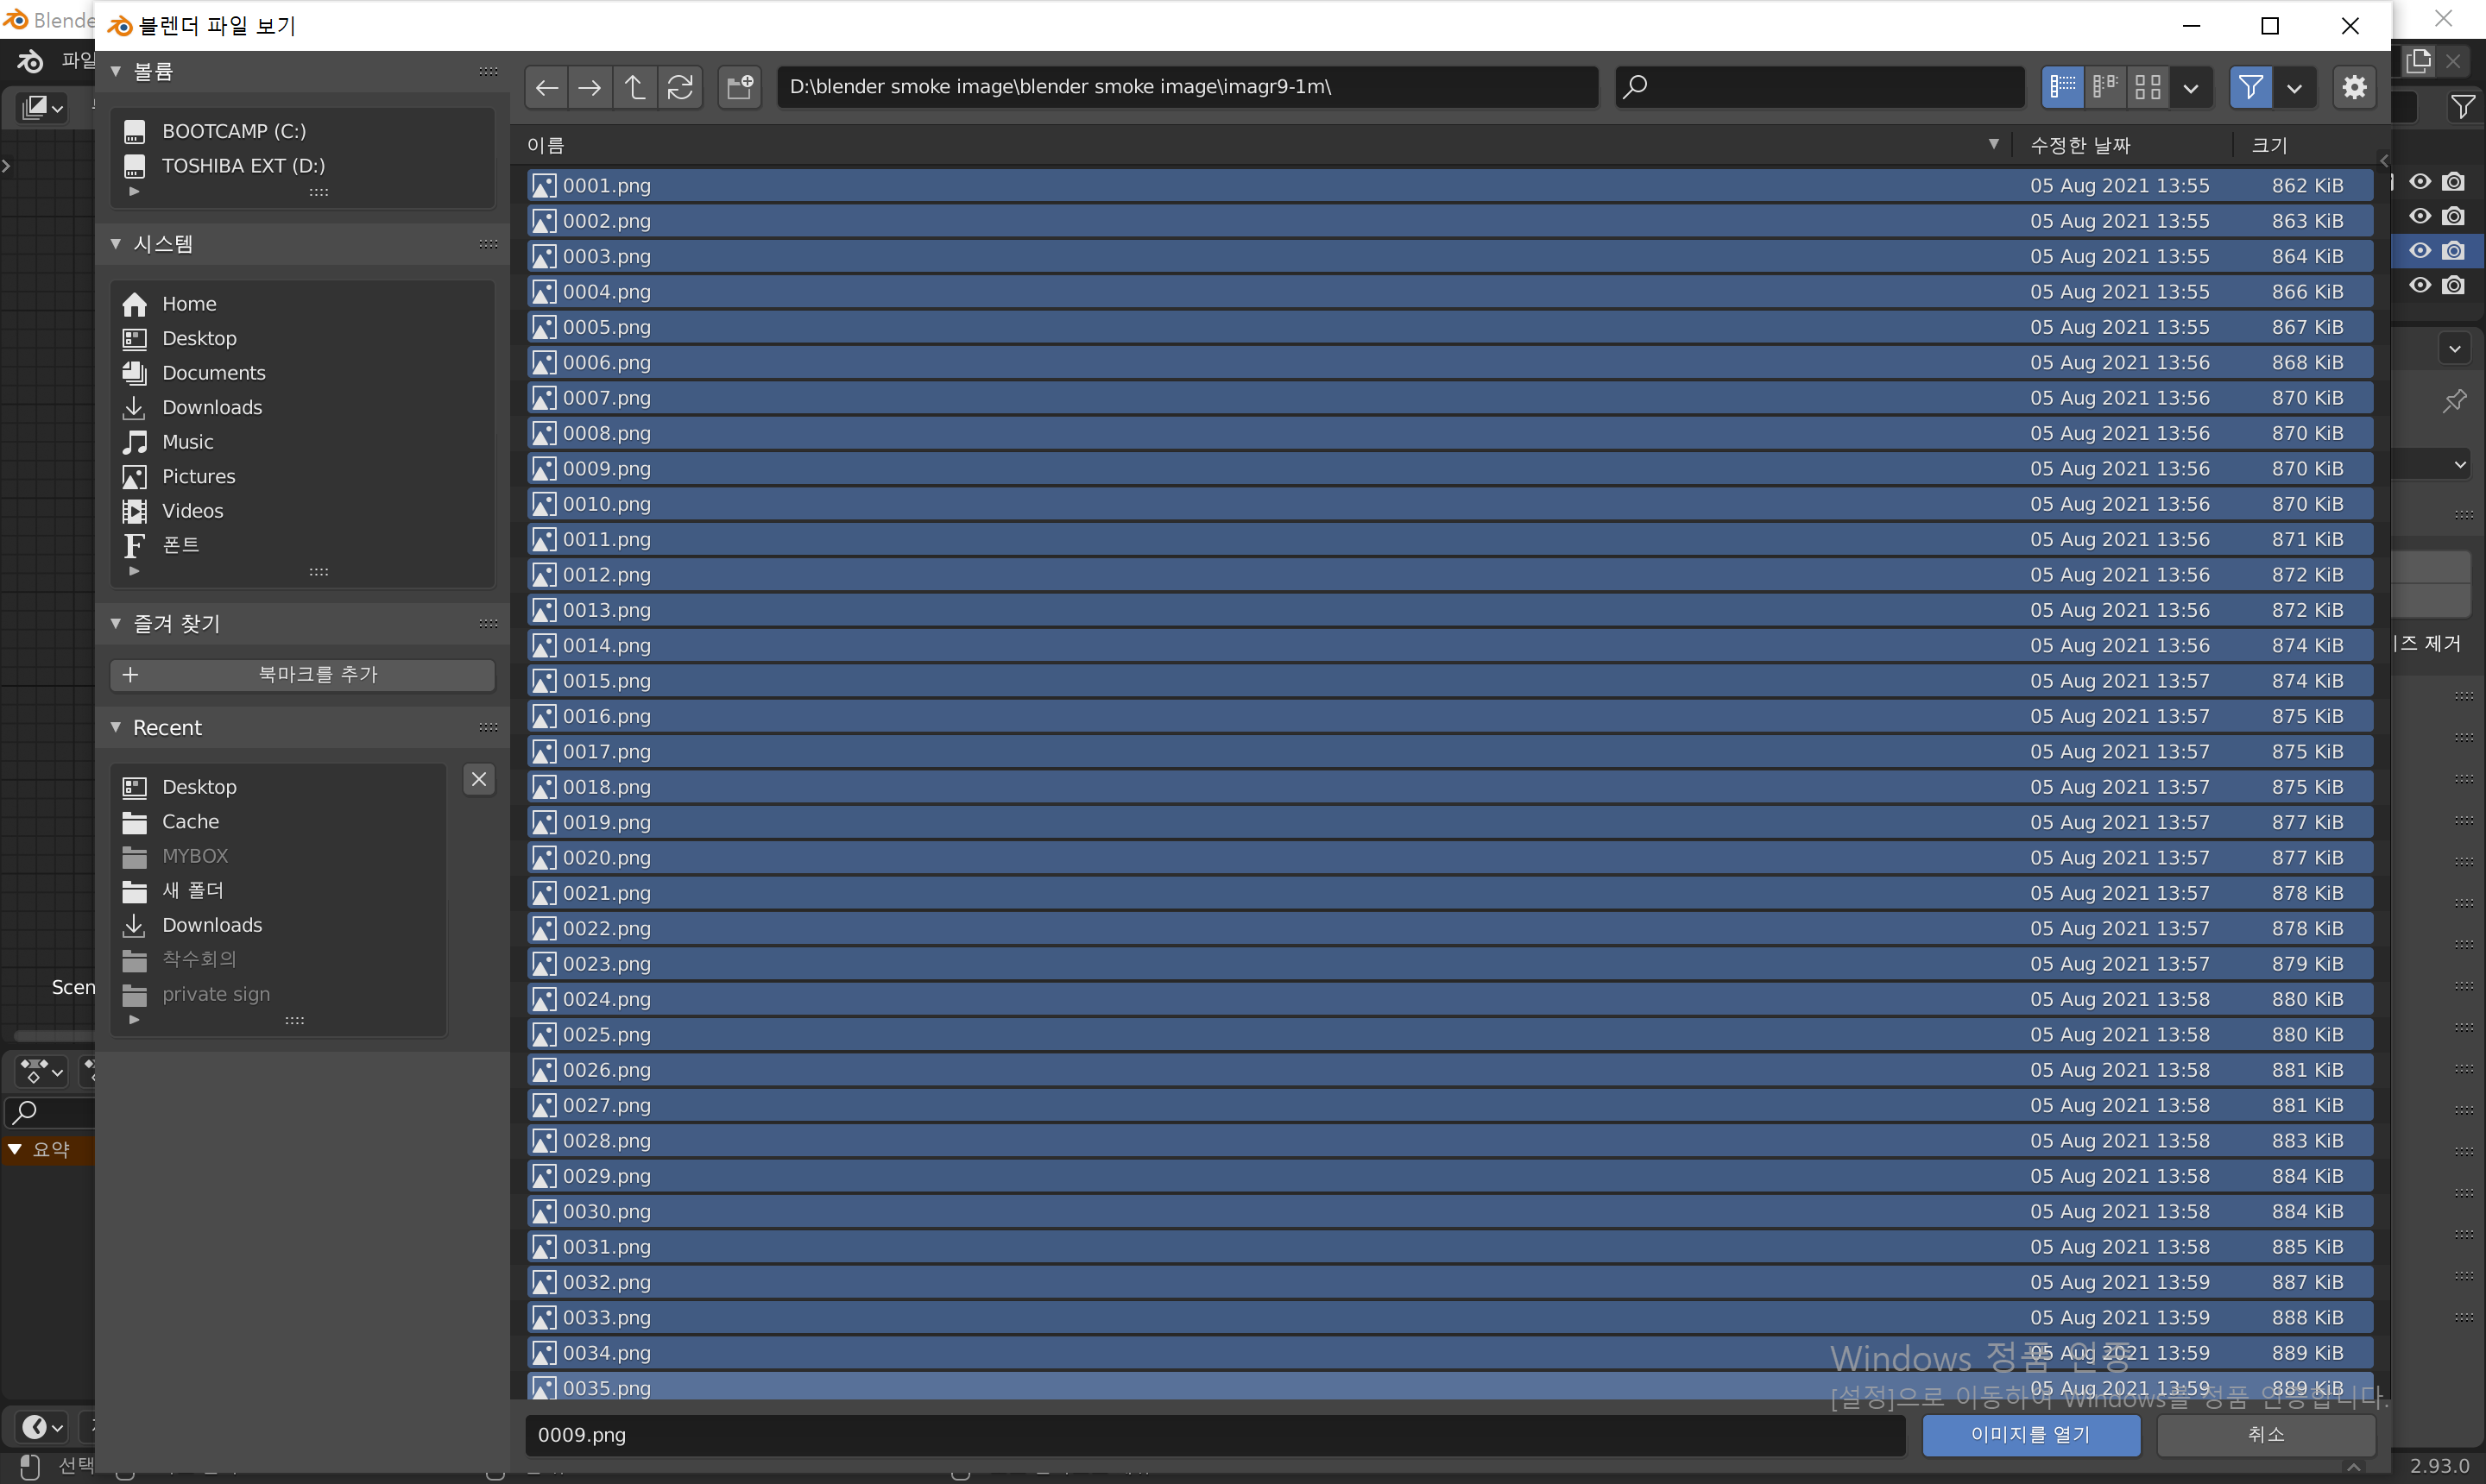Open the filter settings dropdown arrow
Image resolution: width=2486 pixels, height=1484 pixels.
click(2294, 88)
